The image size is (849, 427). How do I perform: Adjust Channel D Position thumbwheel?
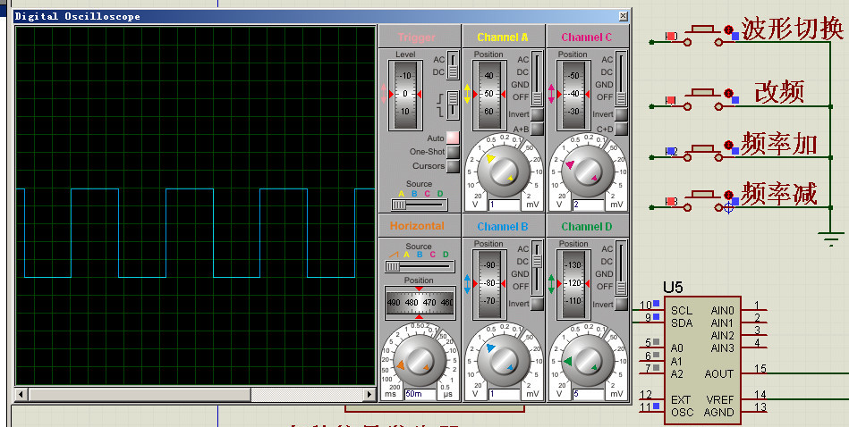[574, 284]
